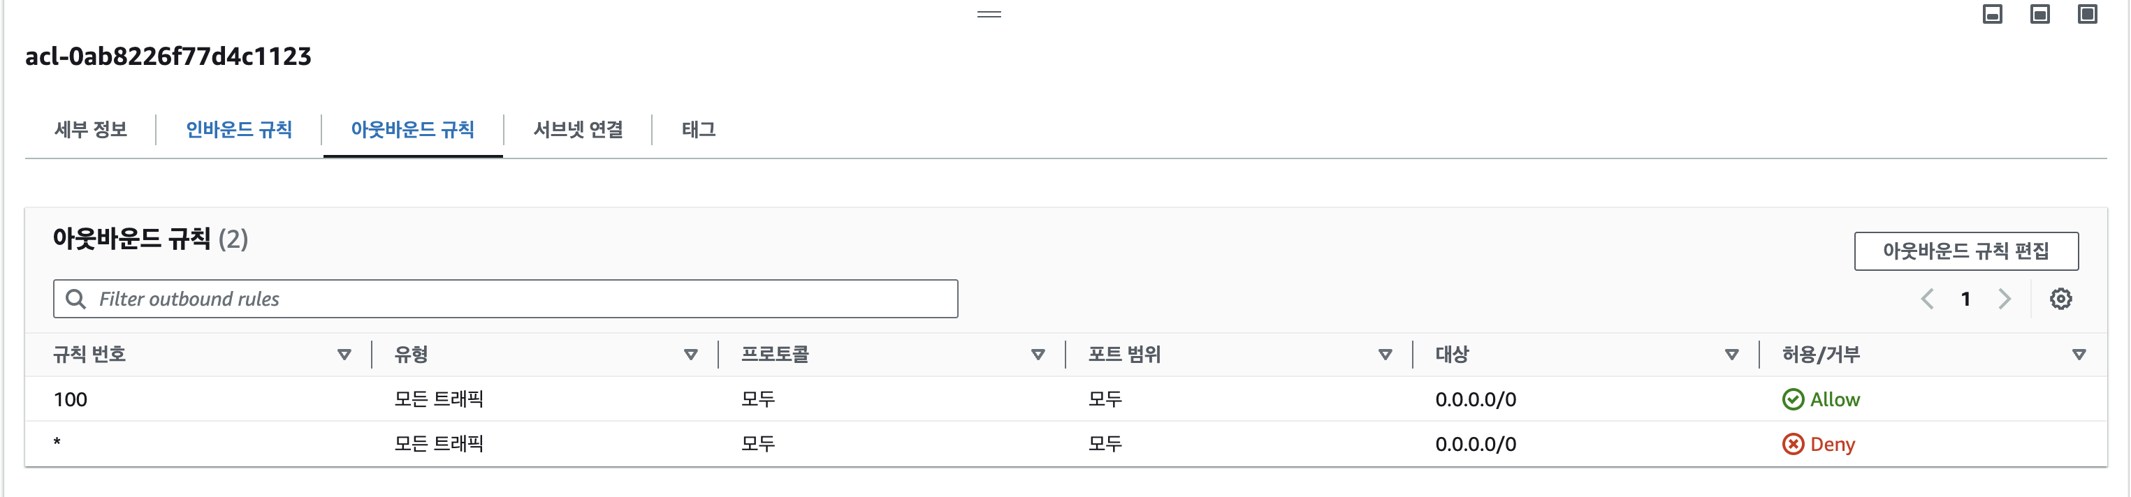The image size is (2131, 497).
Task: Sort by 대상 column arrow
Action: (1731, 355)
